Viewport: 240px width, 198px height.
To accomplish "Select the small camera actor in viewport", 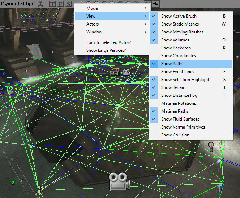I will pos(126,72).
